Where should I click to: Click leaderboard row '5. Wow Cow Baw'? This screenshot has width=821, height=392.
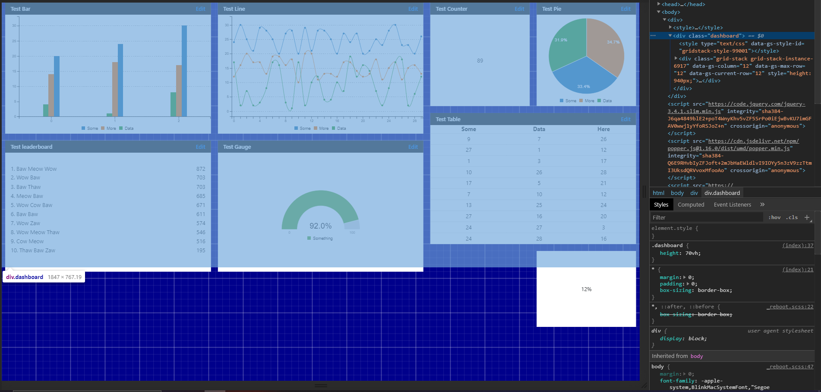[x=108, y=205]
